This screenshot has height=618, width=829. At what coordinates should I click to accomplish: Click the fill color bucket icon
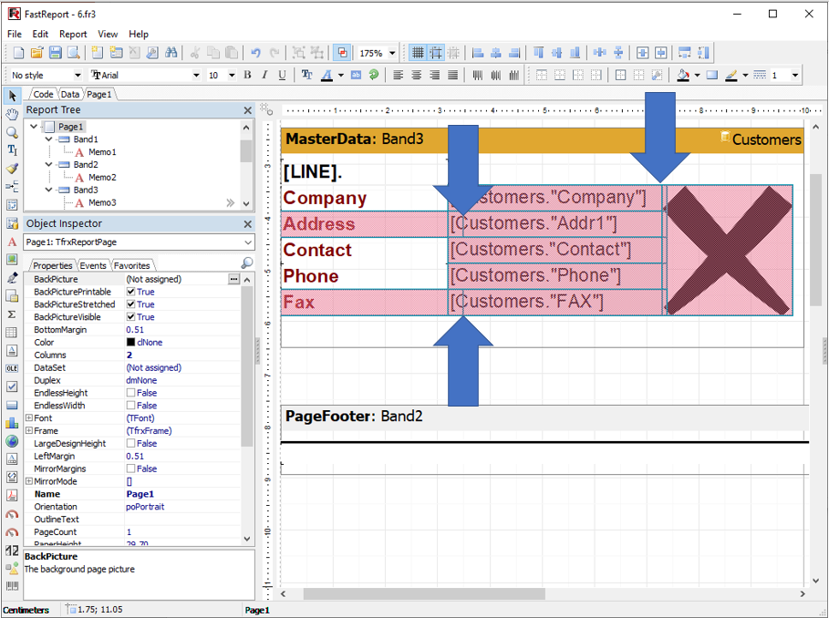click(x=683, y=75)
